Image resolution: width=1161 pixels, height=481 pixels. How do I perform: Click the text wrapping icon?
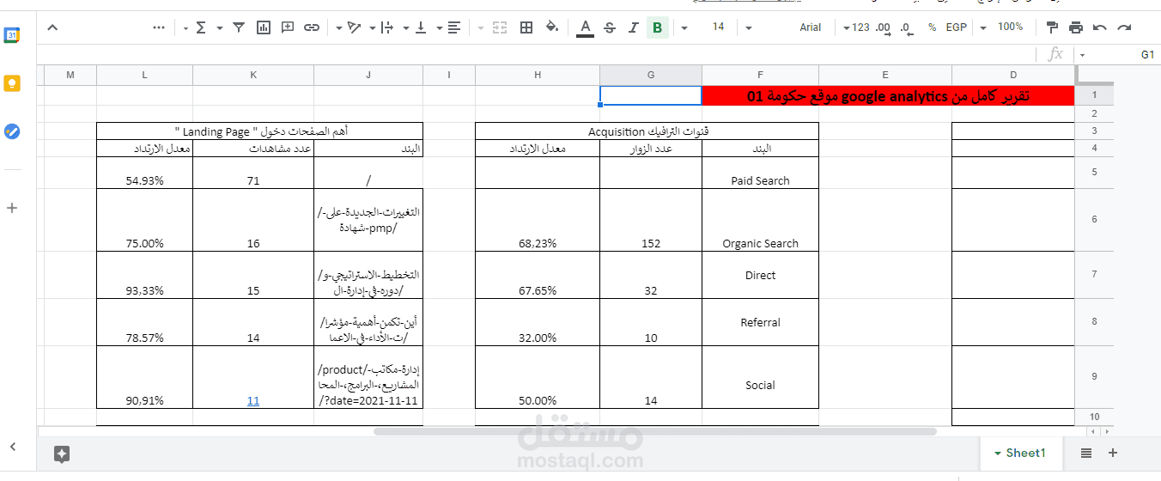(x=387, y=27)
